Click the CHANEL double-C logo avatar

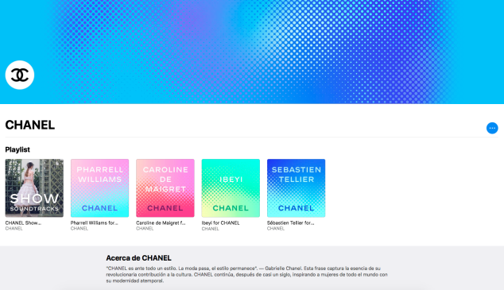tap(20, 75)
